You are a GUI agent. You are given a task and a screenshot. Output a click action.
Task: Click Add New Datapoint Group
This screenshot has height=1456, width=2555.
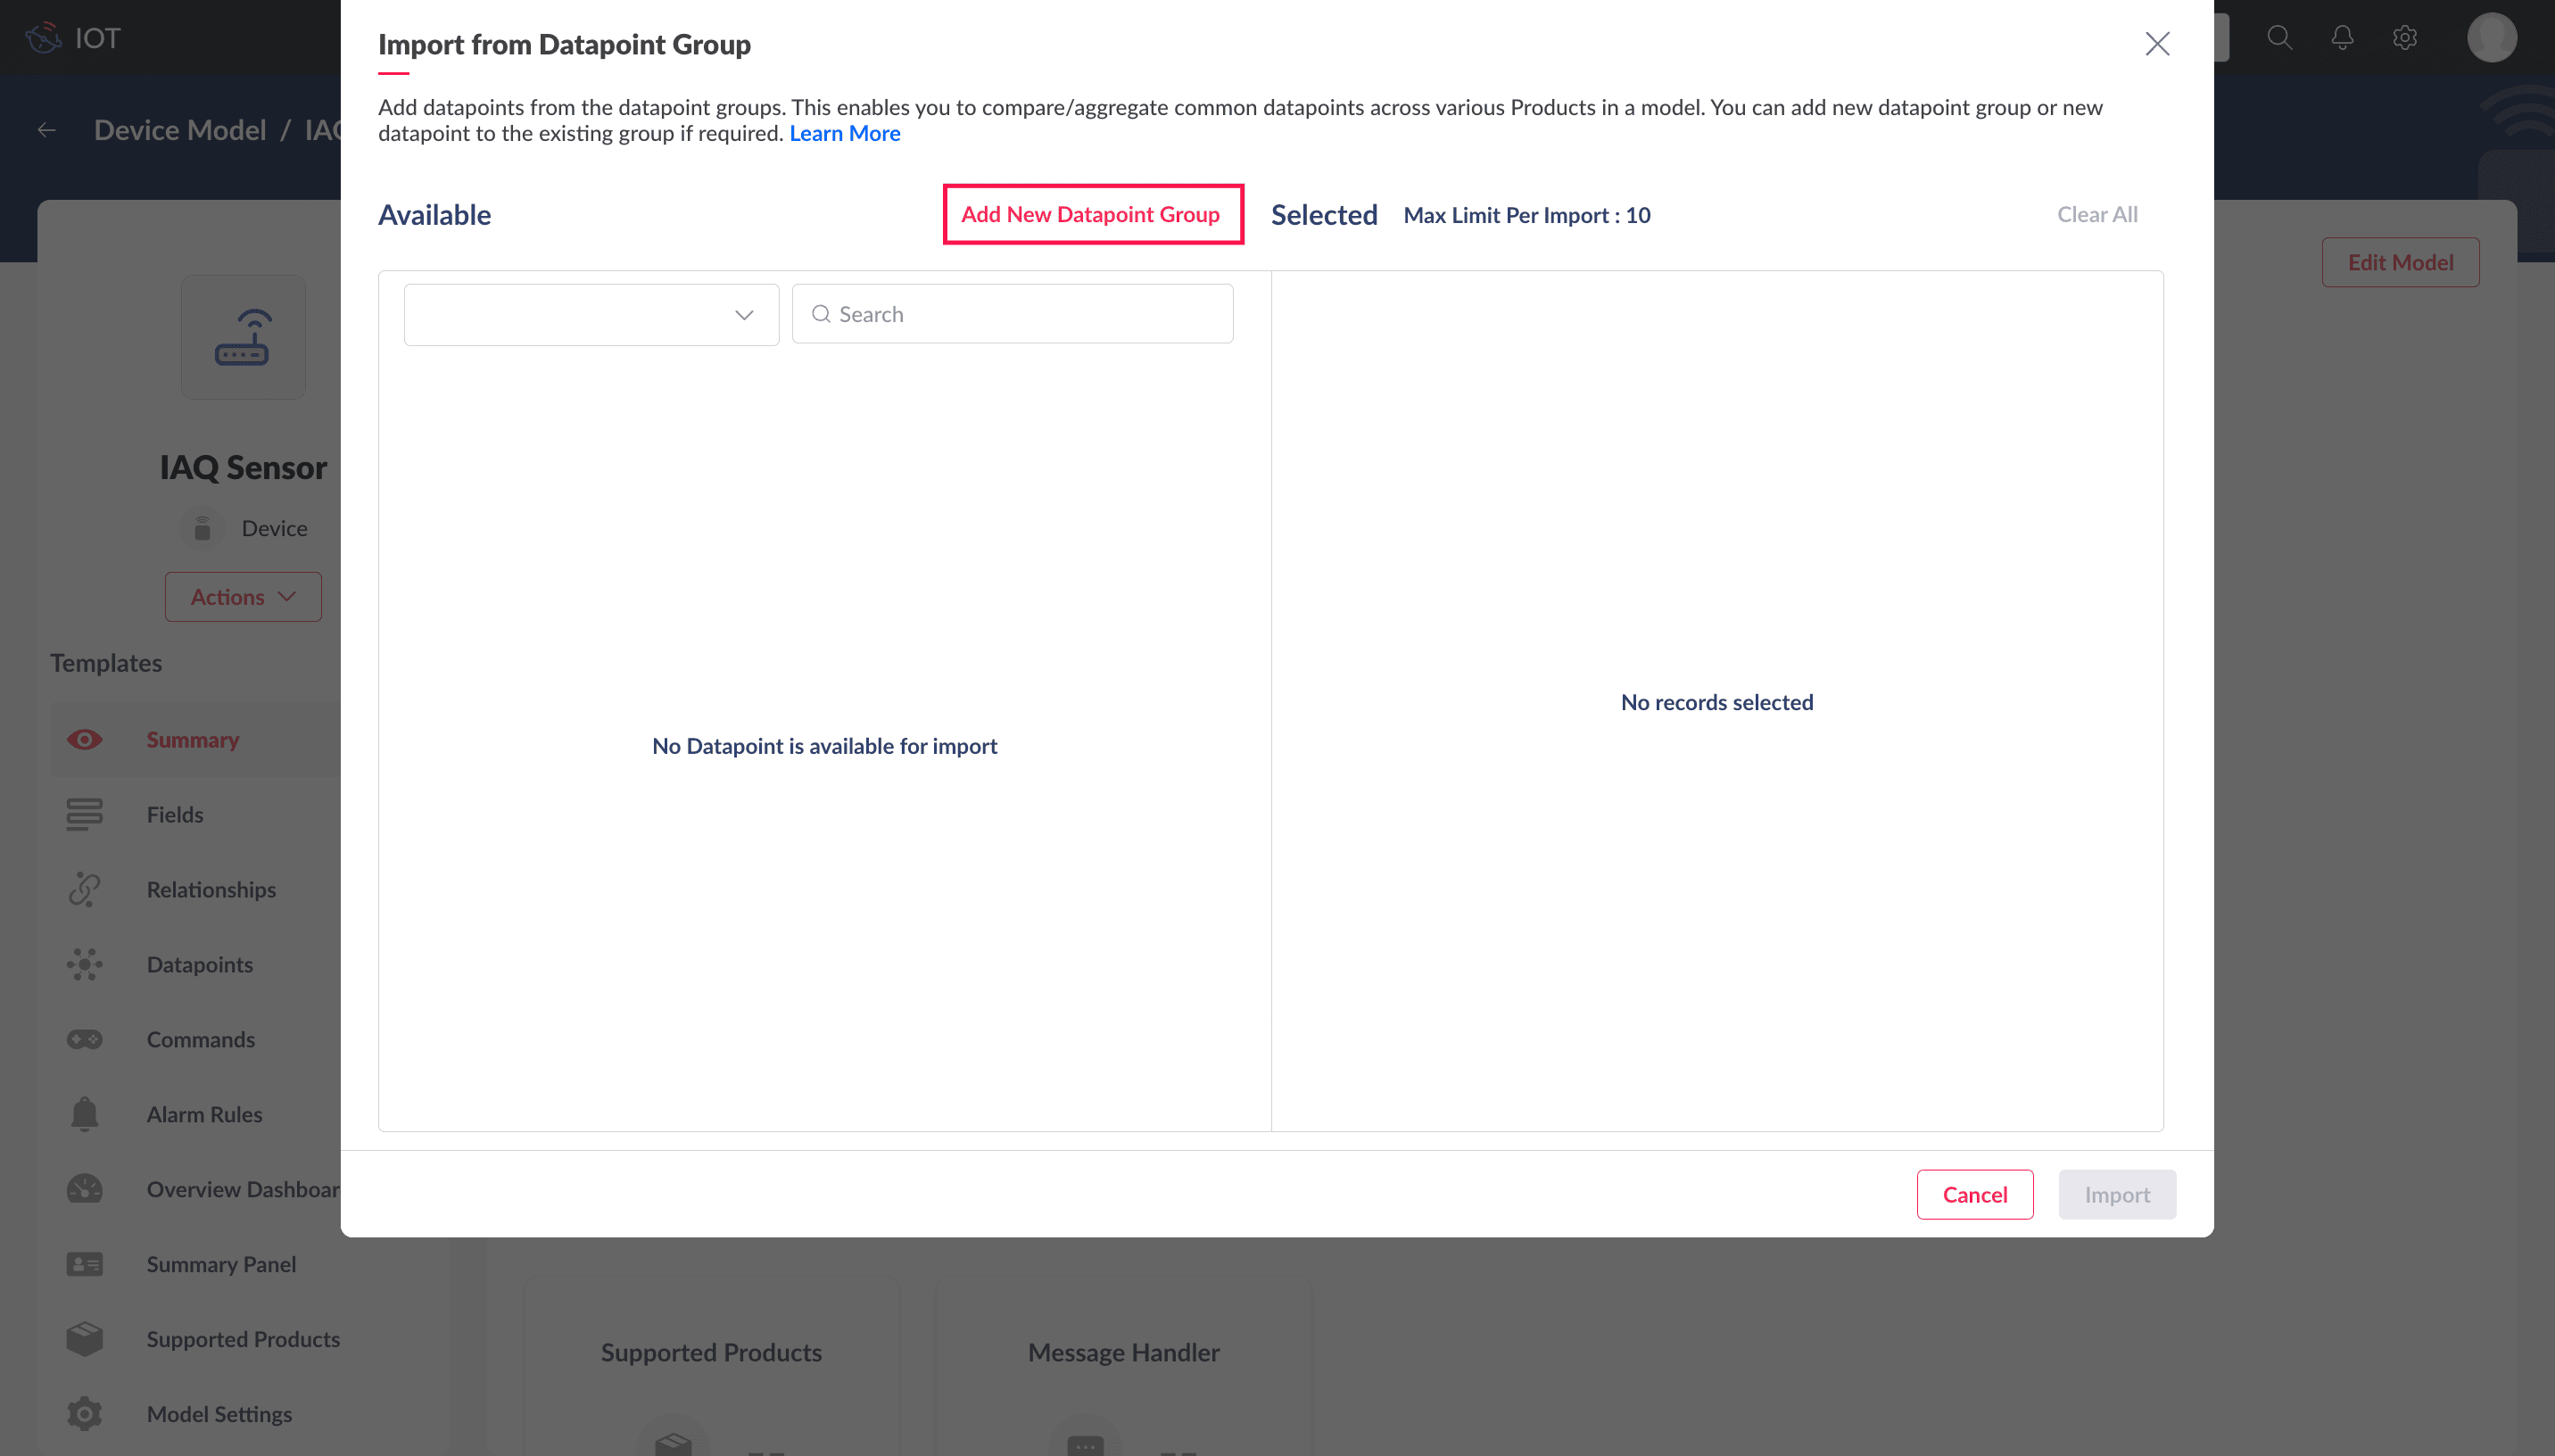[1092, 214]
